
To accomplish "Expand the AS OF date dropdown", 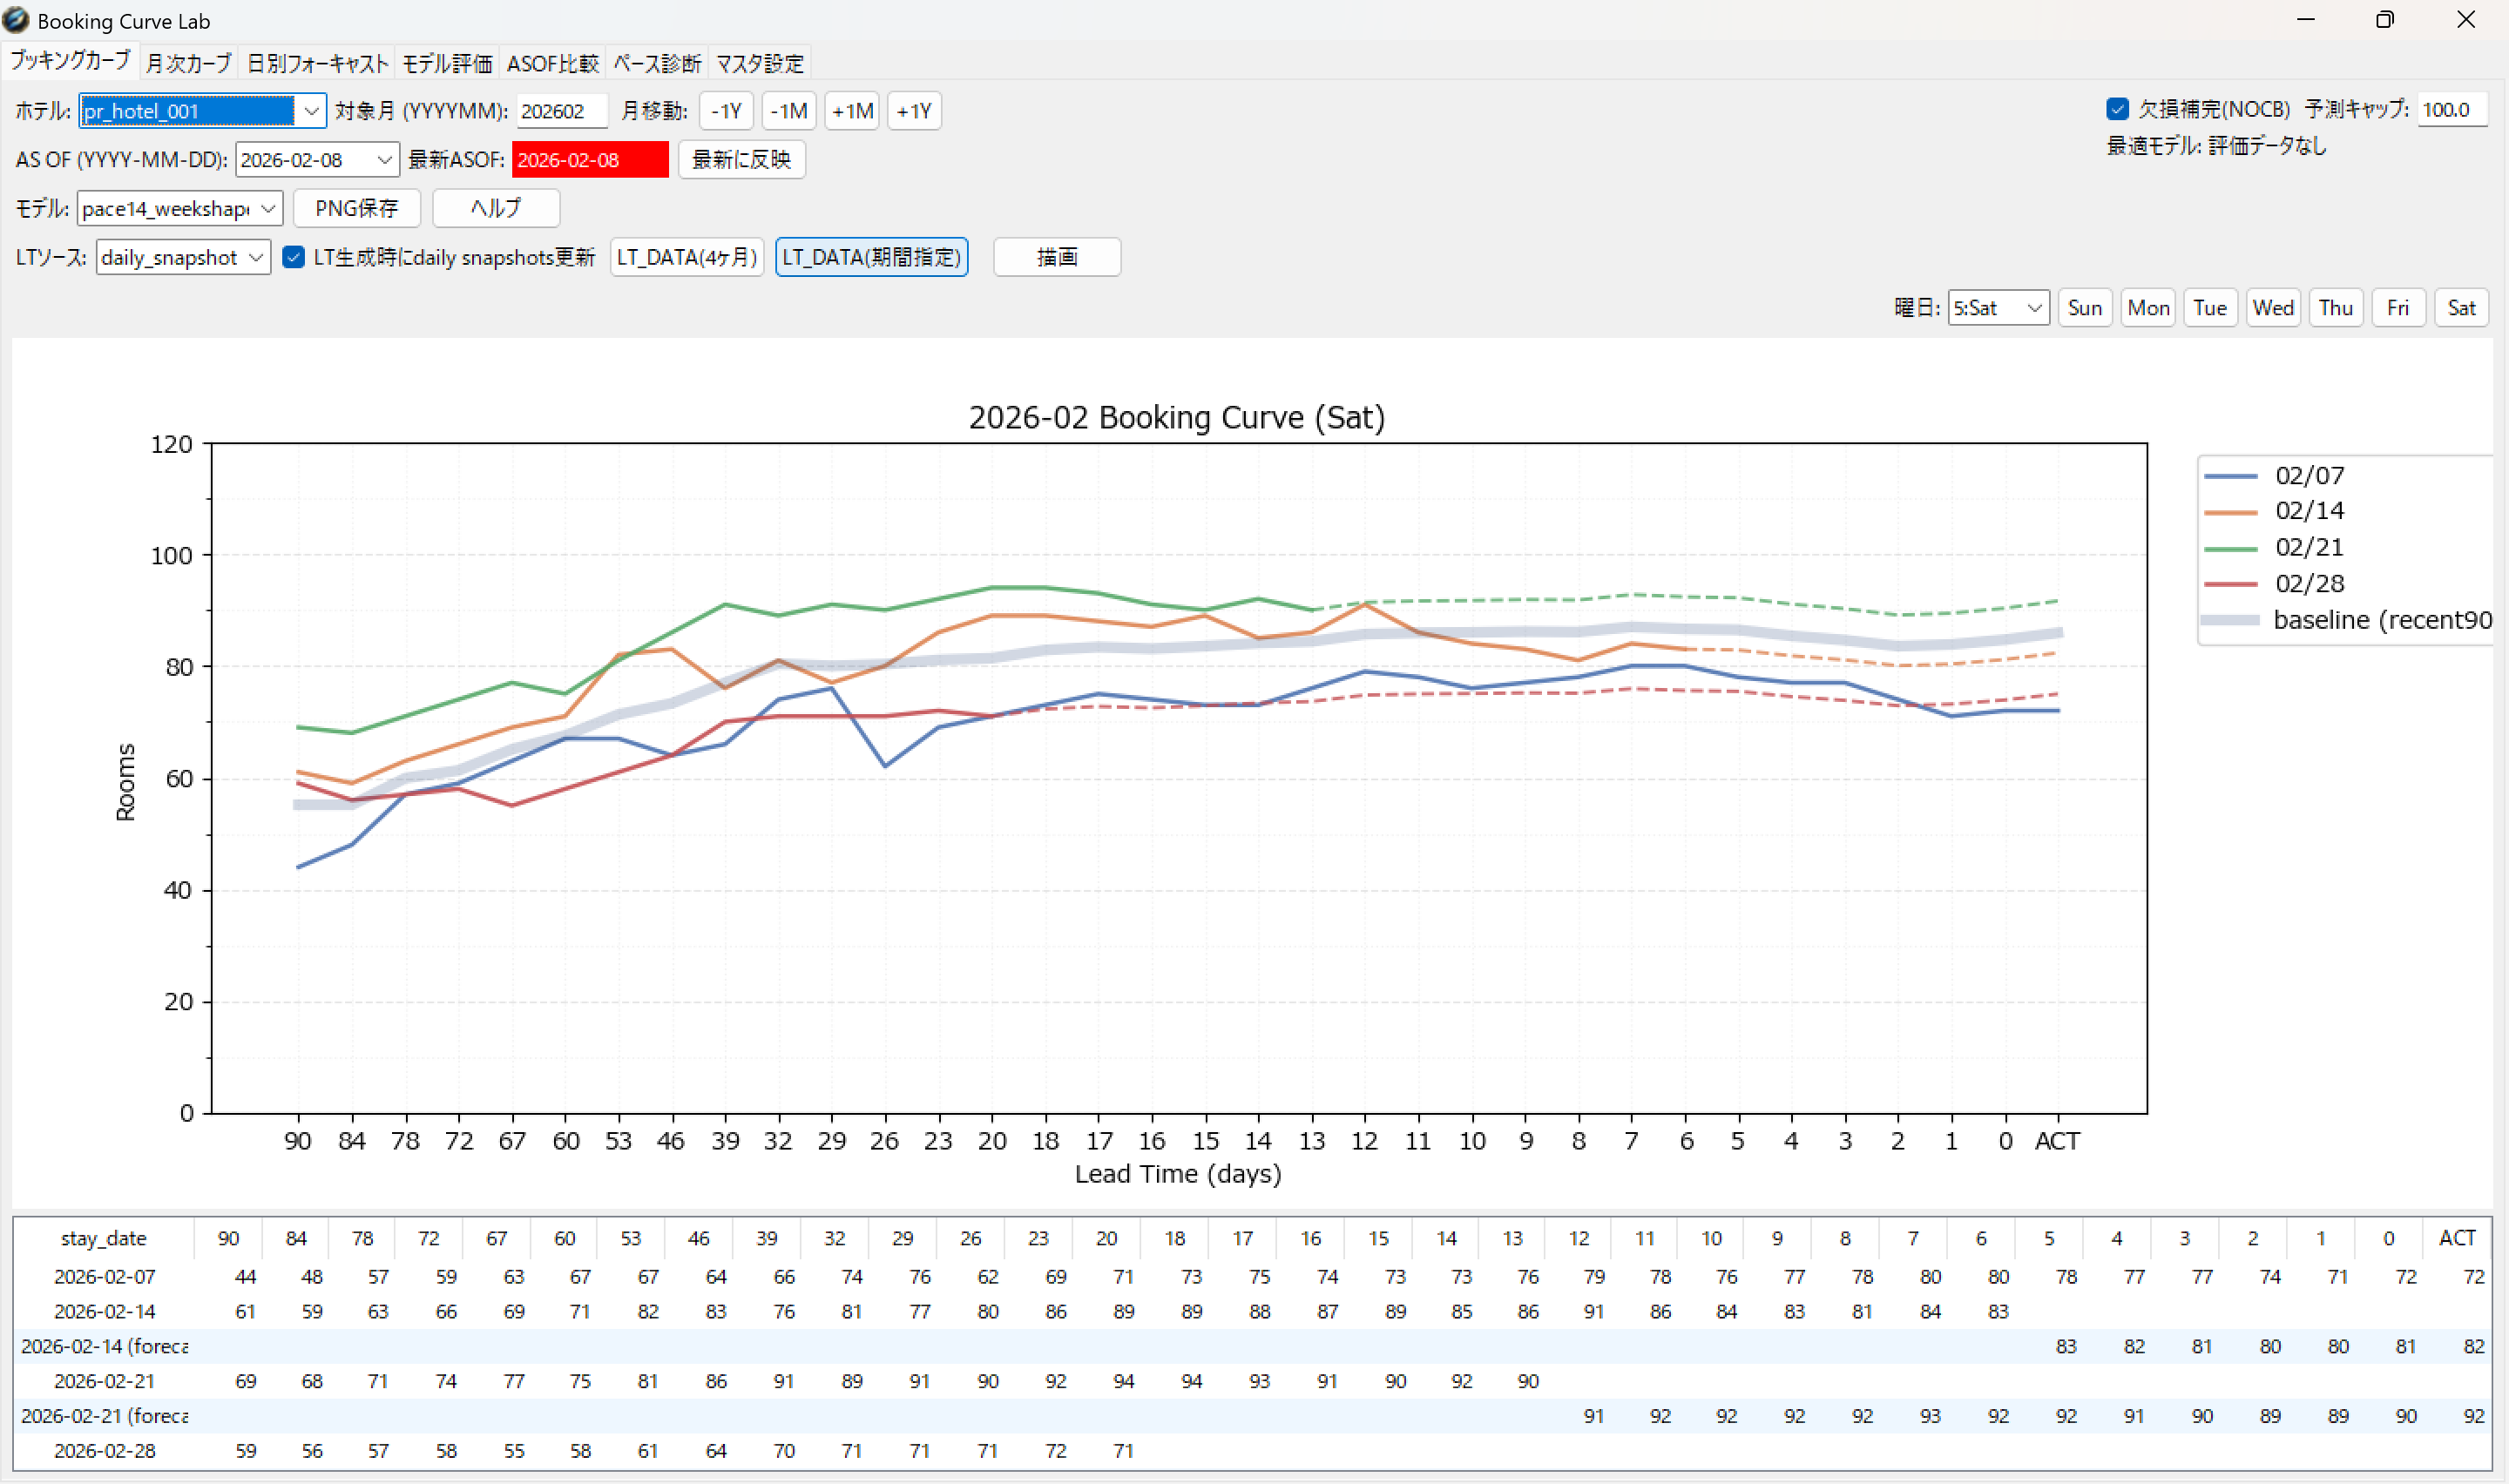I will 384,160.
